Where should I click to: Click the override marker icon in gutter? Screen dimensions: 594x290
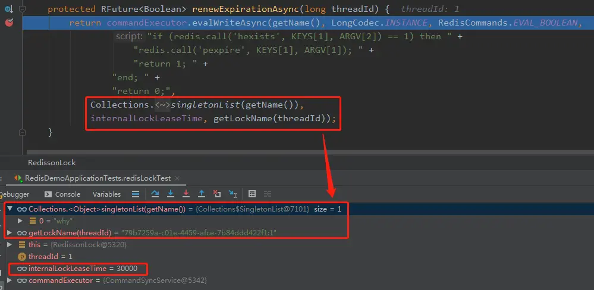click(x=8, y=9)
